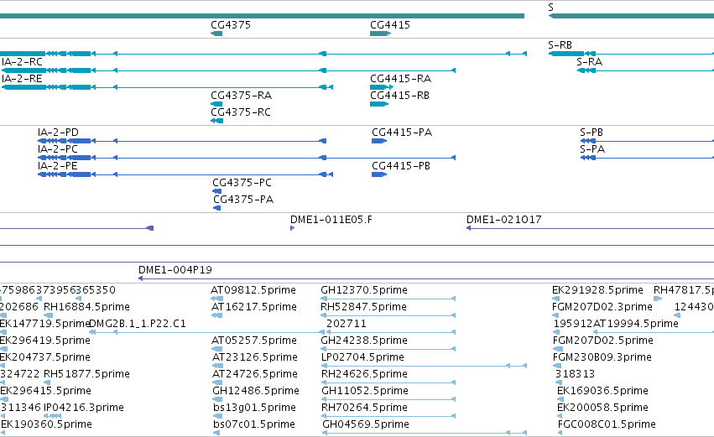
Task: Select the IA-2-PC protein label
Action: (57, 149)
